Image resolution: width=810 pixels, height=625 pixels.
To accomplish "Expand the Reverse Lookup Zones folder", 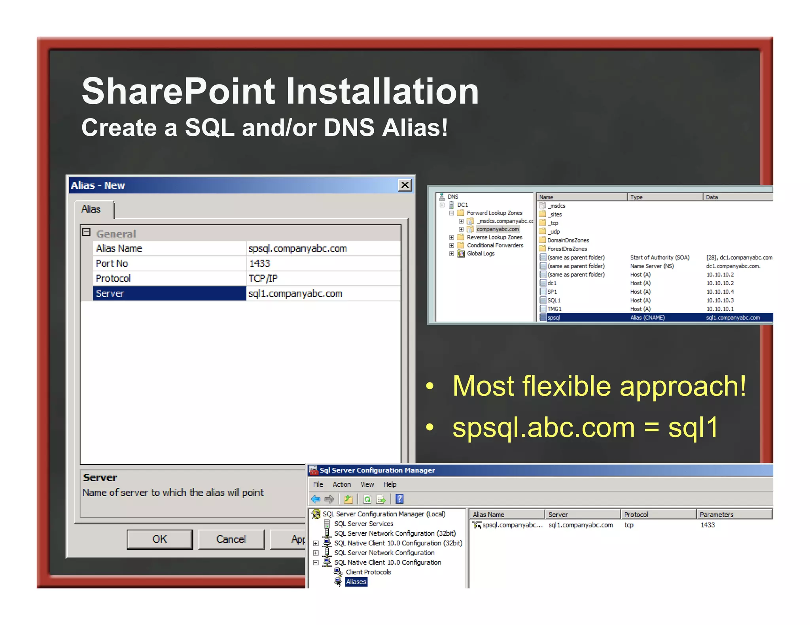I will click(452, 237).
